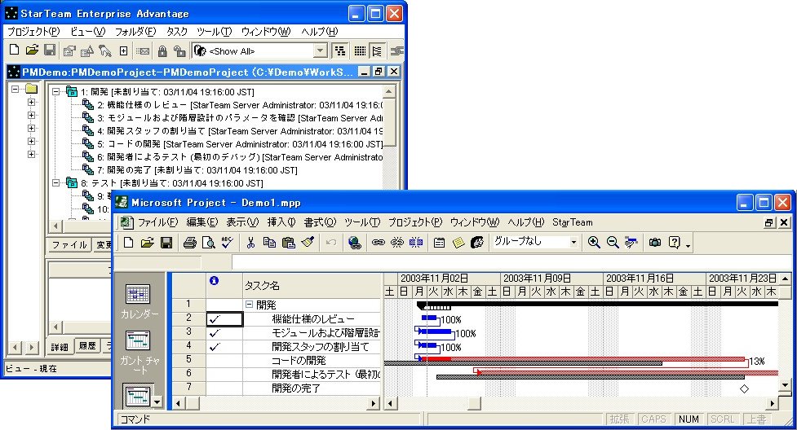Switch to the ファイル tab in StarTeam

coord(69,244)
